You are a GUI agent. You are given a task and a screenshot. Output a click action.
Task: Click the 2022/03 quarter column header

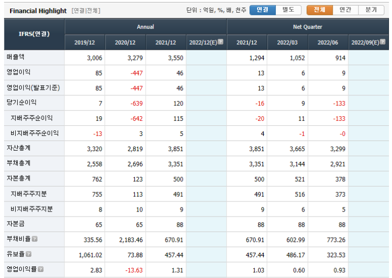pos(288,43)
